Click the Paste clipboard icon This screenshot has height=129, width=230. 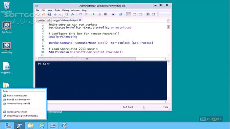click(67, 14)
